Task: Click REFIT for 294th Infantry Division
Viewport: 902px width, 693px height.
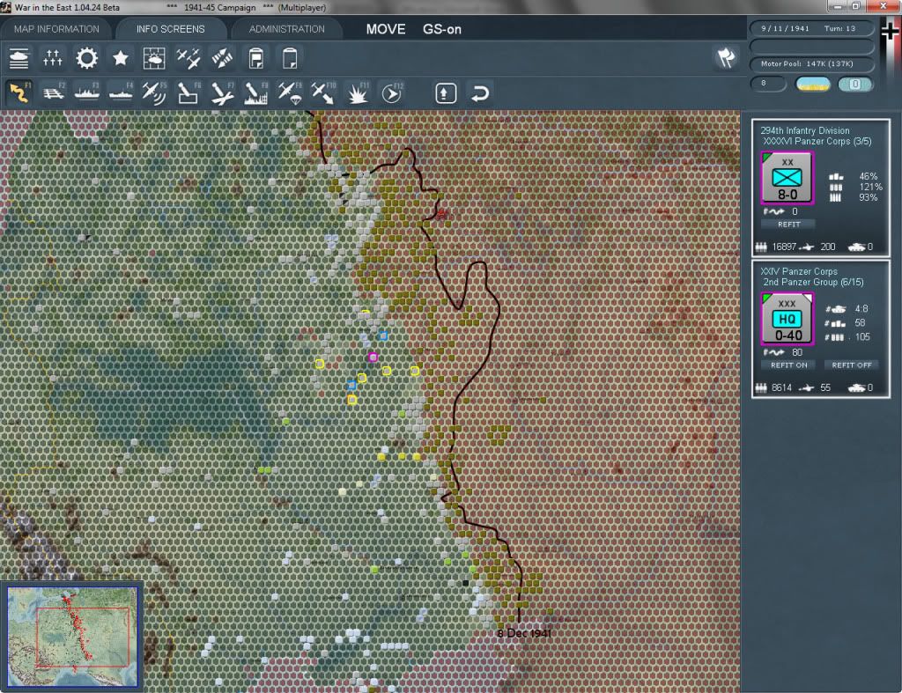Action: (x=788, y=225)
